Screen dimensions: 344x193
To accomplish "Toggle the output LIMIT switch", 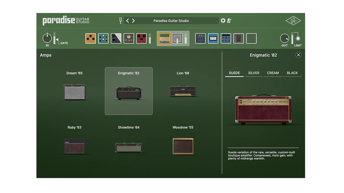I will coord(298,39).
